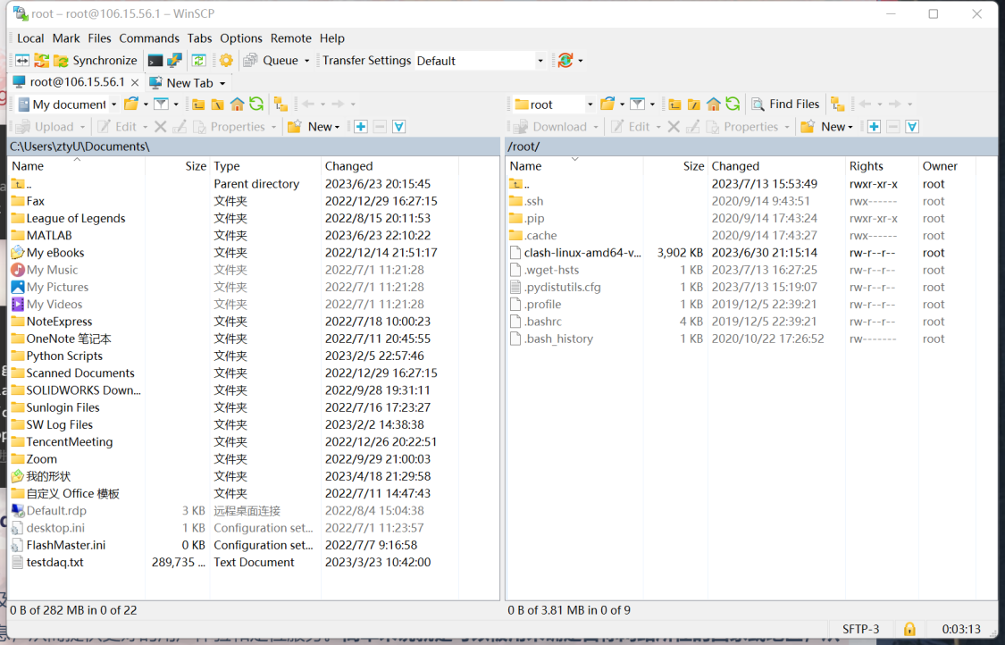Open the Help menu

tap(332, 38)
